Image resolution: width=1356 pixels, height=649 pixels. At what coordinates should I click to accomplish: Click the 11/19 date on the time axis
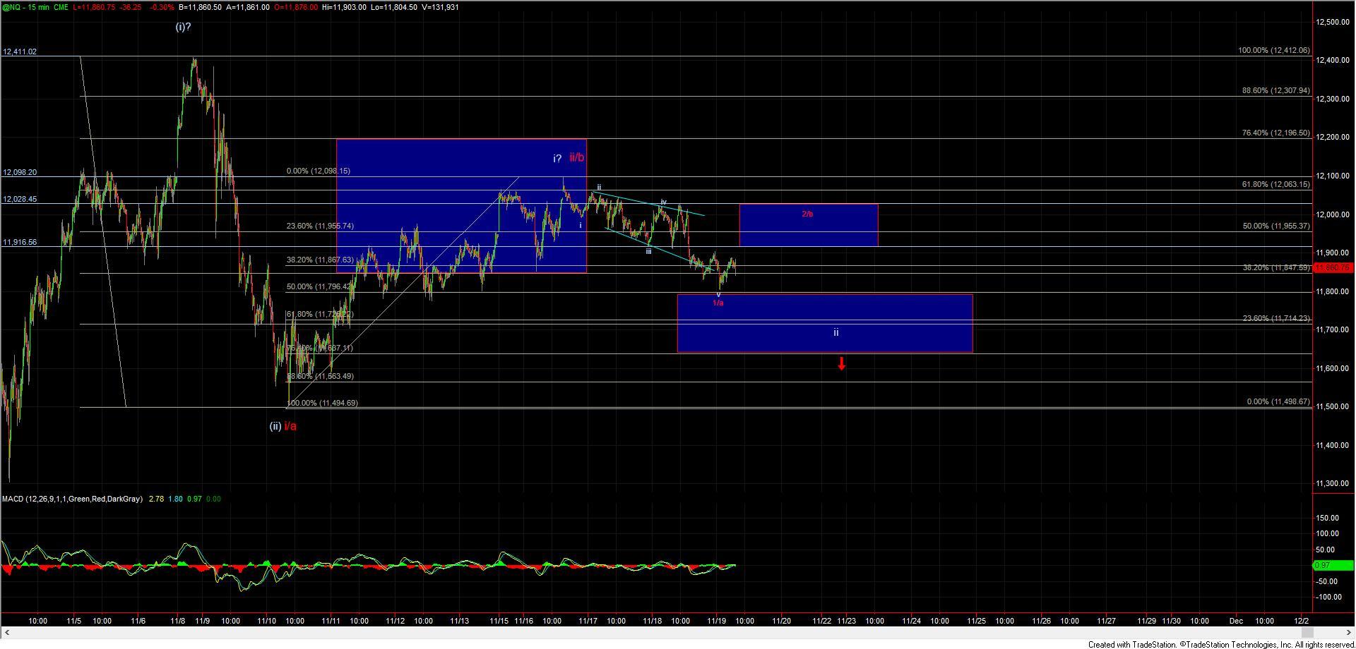pos(717,621)
